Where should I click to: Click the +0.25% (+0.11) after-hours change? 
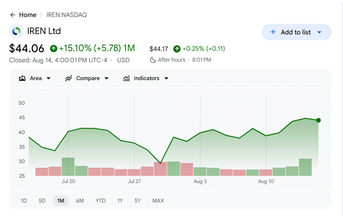click(x=204, y=49)
